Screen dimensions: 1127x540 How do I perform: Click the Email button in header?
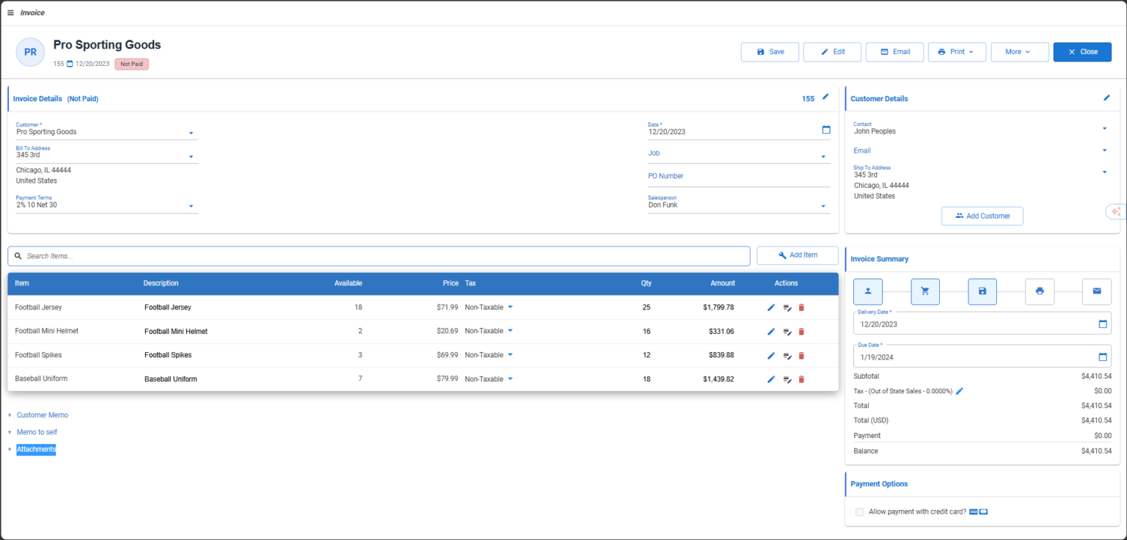click(894, 52)
